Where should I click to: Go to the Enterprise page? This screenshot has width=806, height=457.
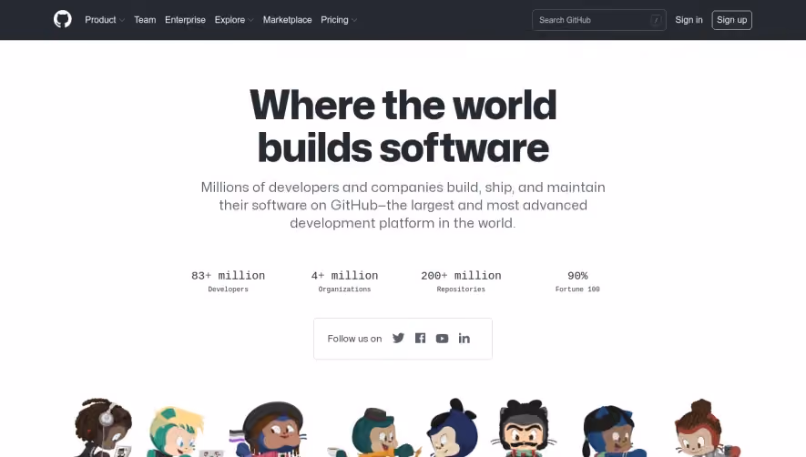coord(185,19)
